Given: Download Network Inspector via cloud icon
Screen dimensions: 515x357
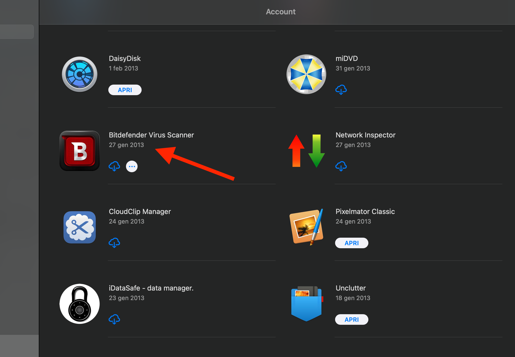Looking at the screenshot, I should coord(341,166).
